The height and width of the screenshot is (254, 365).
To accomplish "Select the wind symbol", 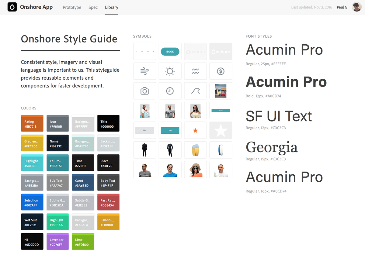I will tap(144, 71).
